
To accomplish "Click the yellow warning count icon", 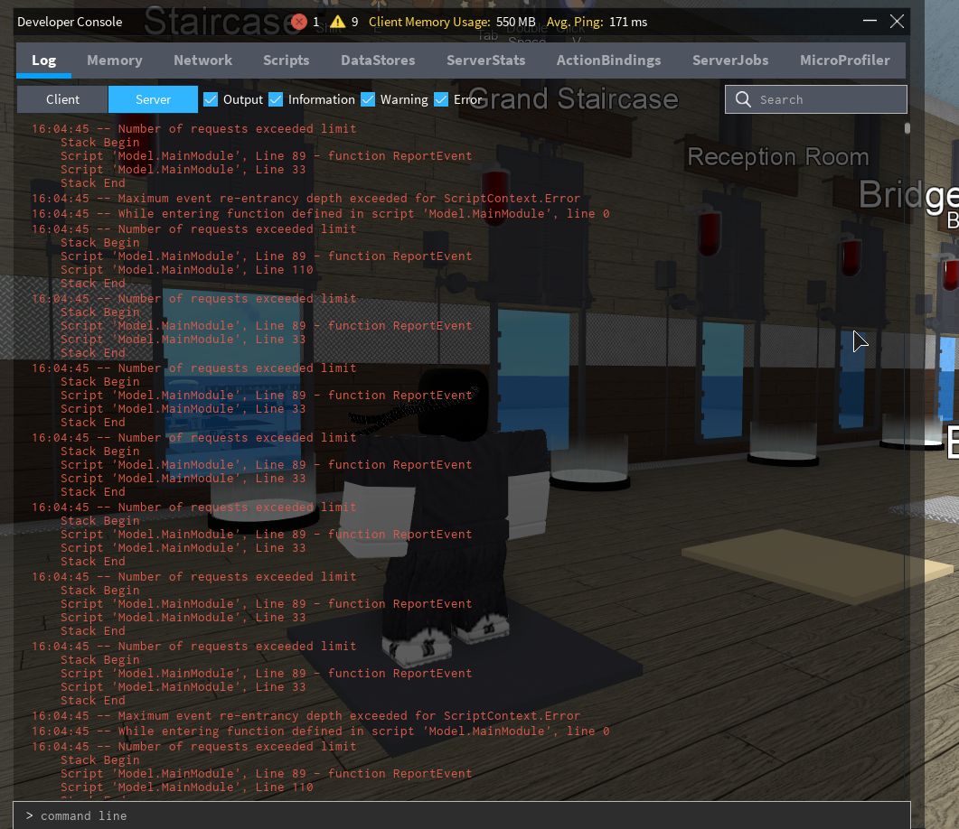I will pos(338,22).
